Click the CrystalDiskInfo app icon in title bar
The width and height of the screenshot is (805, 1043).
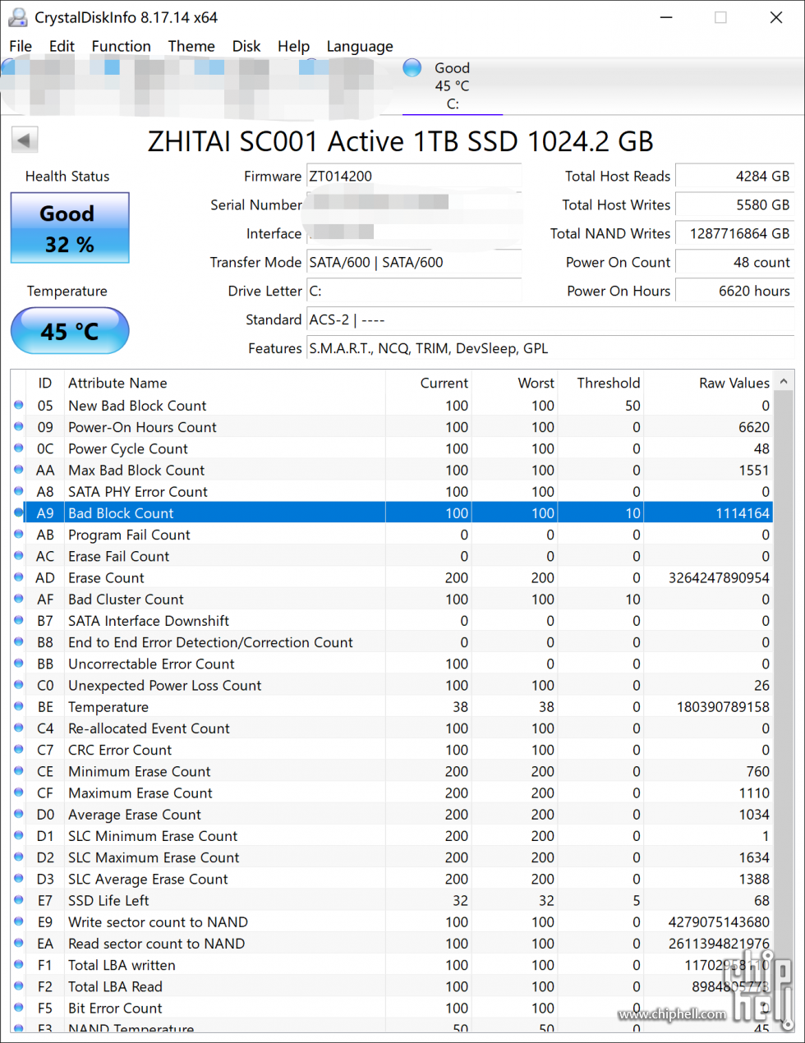tap(17, 17)
